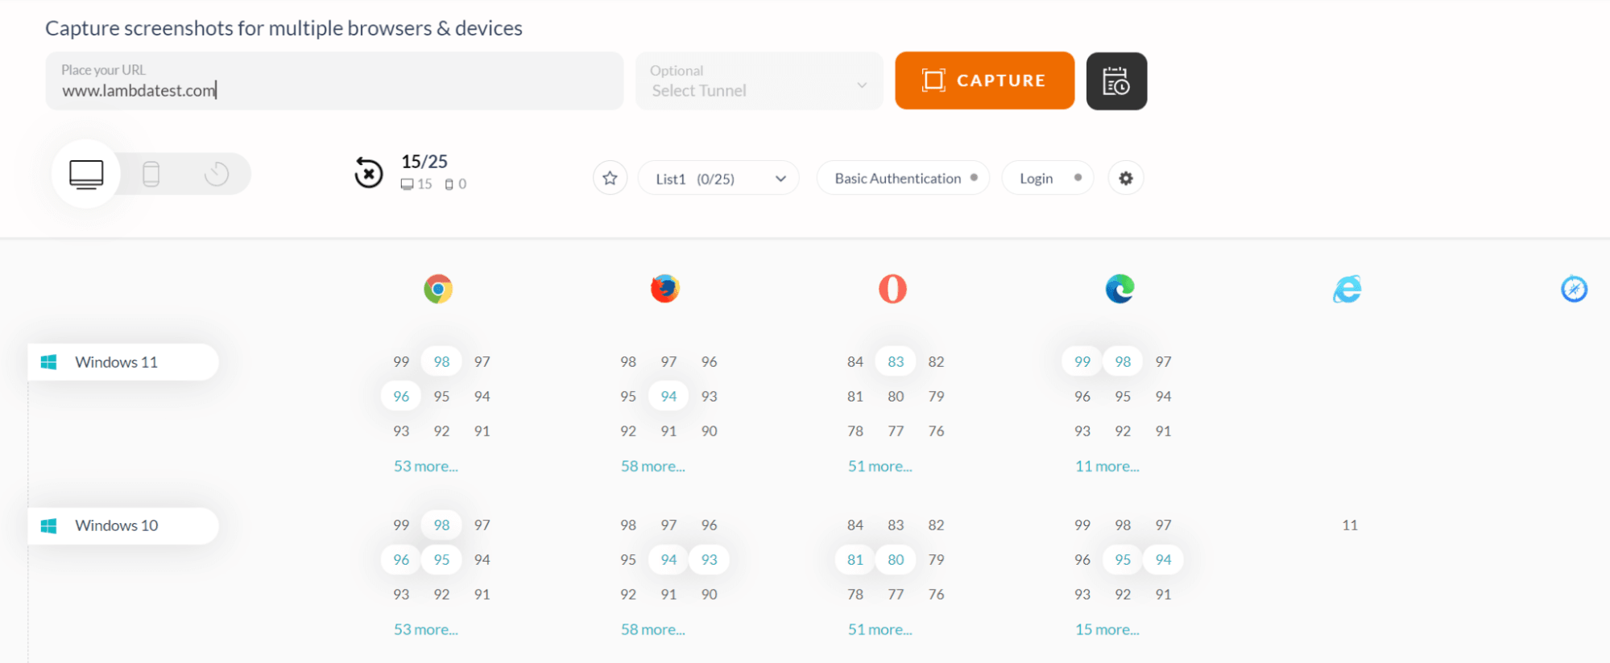Click the Opera browser icon
The image size is (1610, 663).
click(892, 289)
